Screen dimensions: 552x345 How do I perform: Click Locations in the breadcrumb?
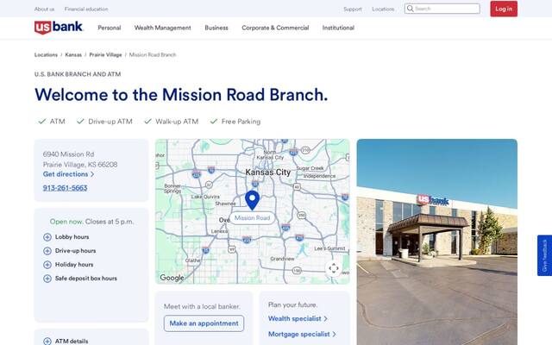point(46,55)
